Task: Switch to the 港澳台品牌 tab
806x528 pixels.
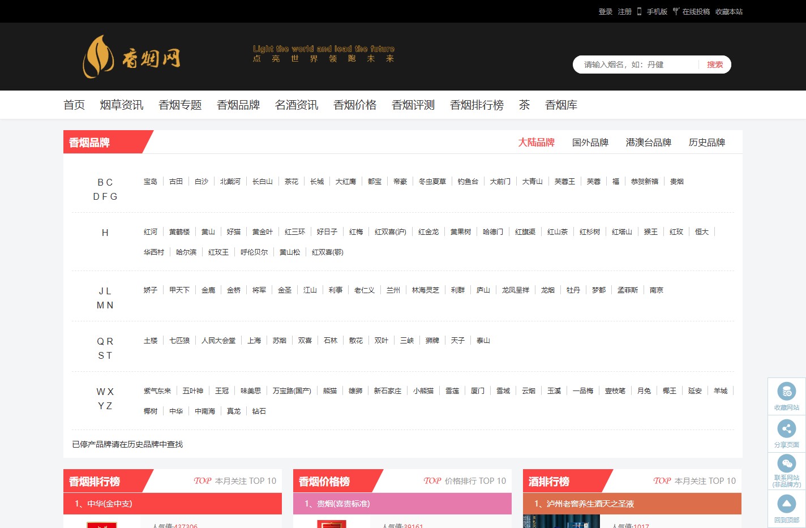Action: [x=649, y=142]
